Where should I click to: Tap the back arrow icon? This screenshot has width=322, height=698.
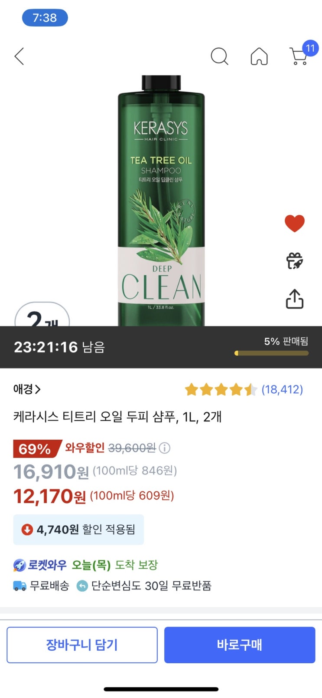pos(20,56)
